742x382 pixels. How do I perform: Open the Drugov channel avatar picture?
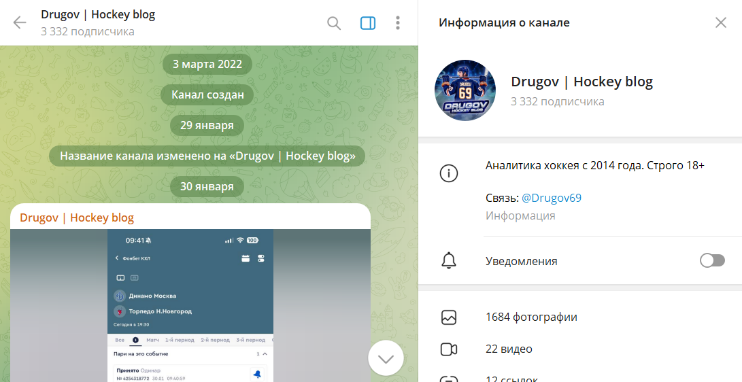465,90
